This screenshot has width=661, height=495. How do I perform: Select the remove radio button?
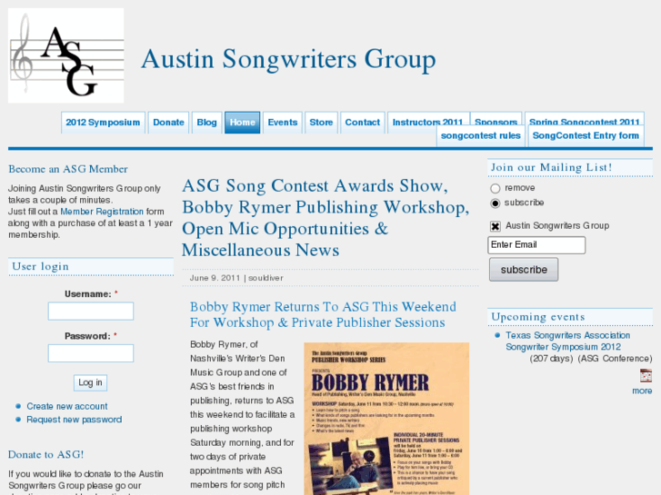[x=495, y=188]
